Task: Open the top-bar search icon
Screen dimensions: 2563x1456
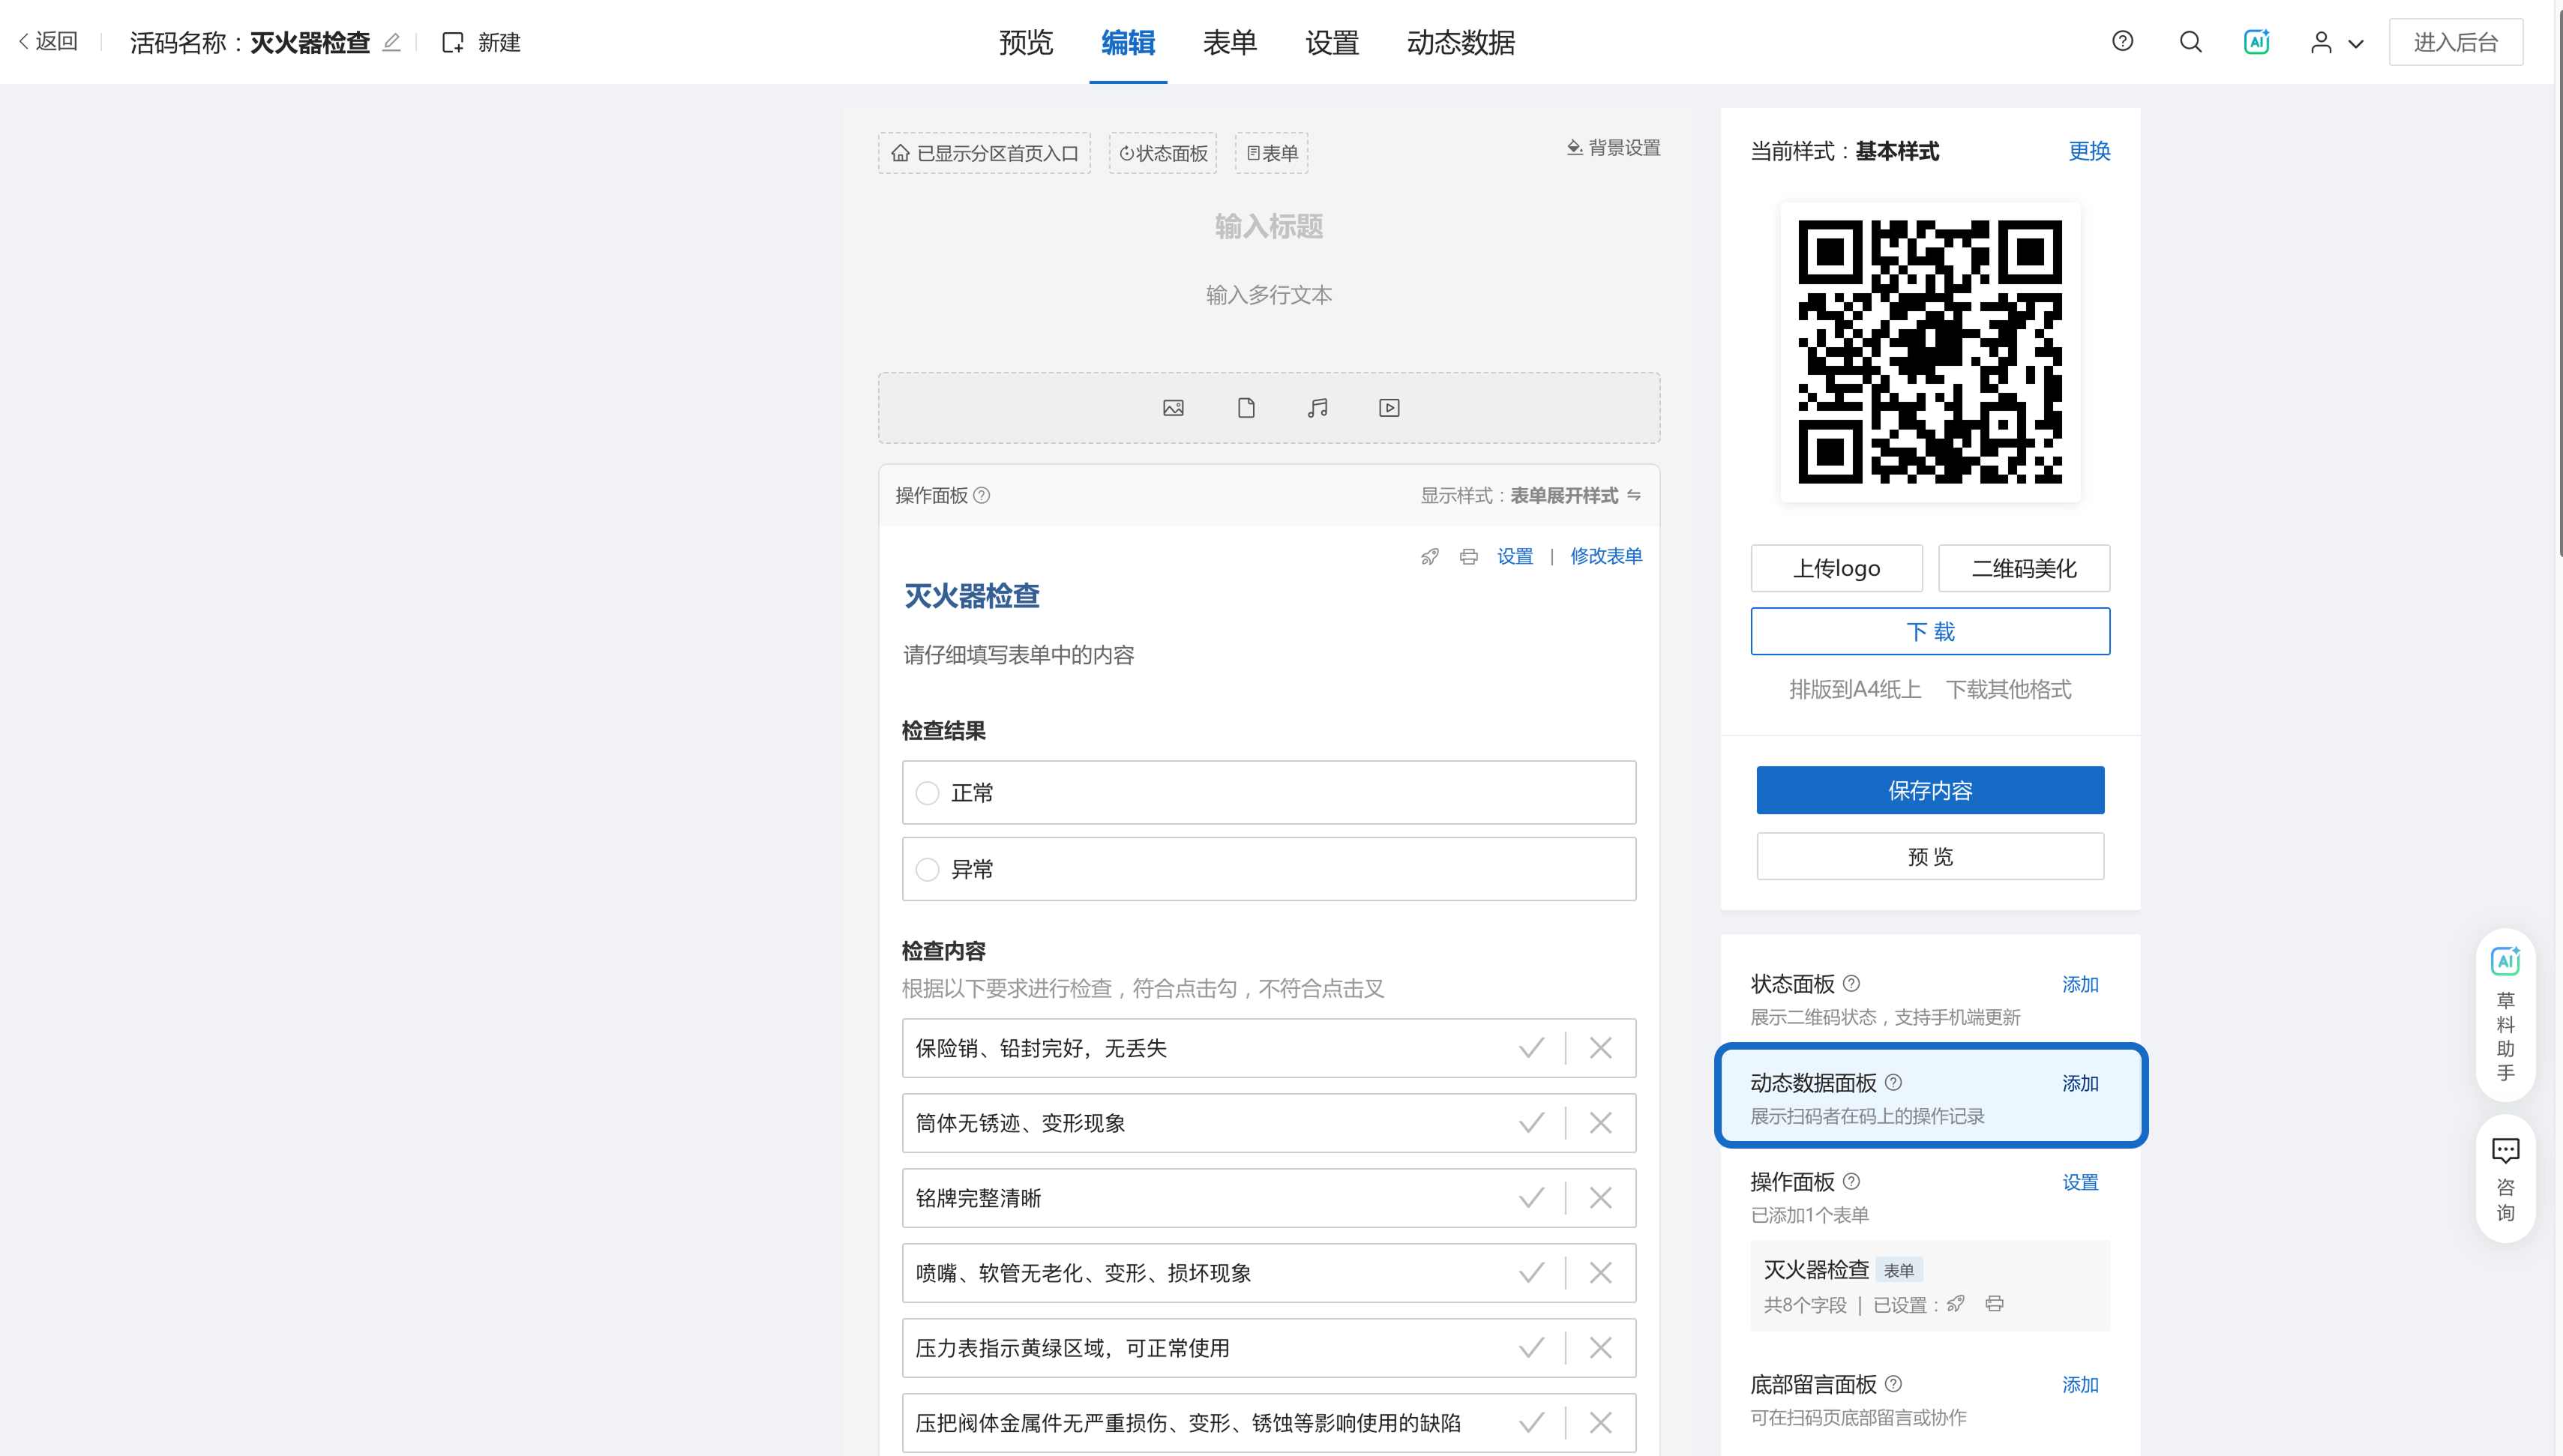Action: coord(2190,42)
